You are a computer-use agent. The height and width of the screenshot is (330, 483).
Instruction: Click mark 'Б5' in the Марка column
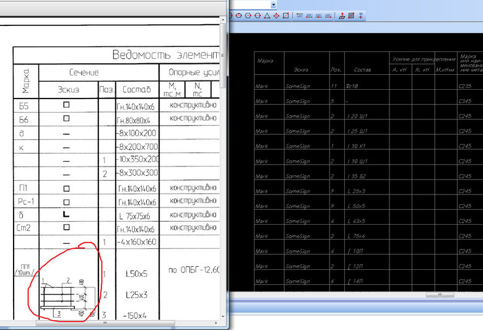point(24,106)
